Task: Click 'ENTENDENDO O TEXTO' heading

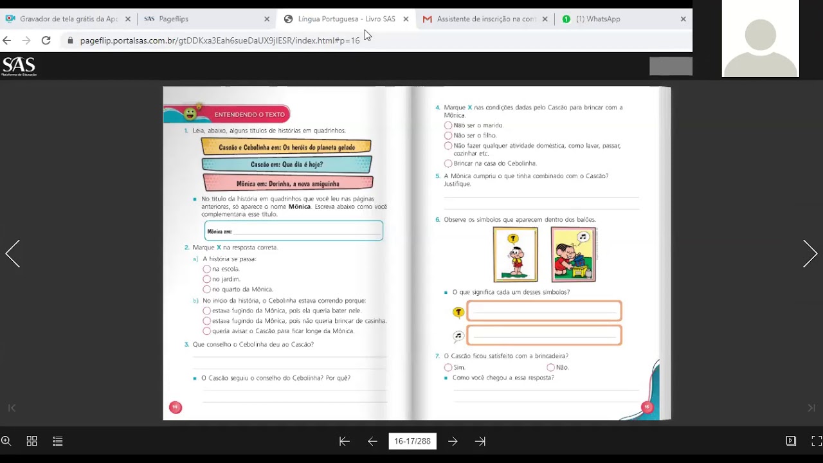Action: (x=249, y=114)
